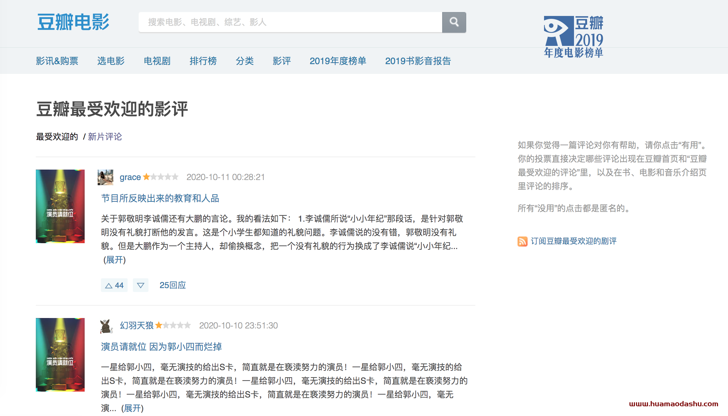
Task: Click the RSS feed icon
Action: tap(522, 241)
